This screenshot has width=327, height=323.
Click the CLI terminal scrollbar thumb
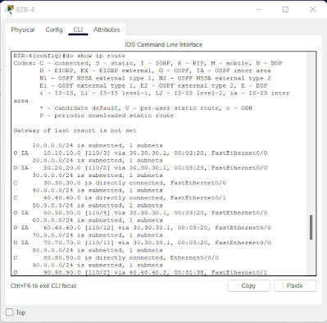tap(311, 227)
